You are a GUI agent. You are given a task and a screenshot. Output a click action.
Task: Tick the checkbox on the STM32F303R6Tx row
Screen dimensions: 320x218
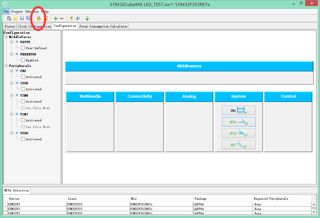pos(5,204)
